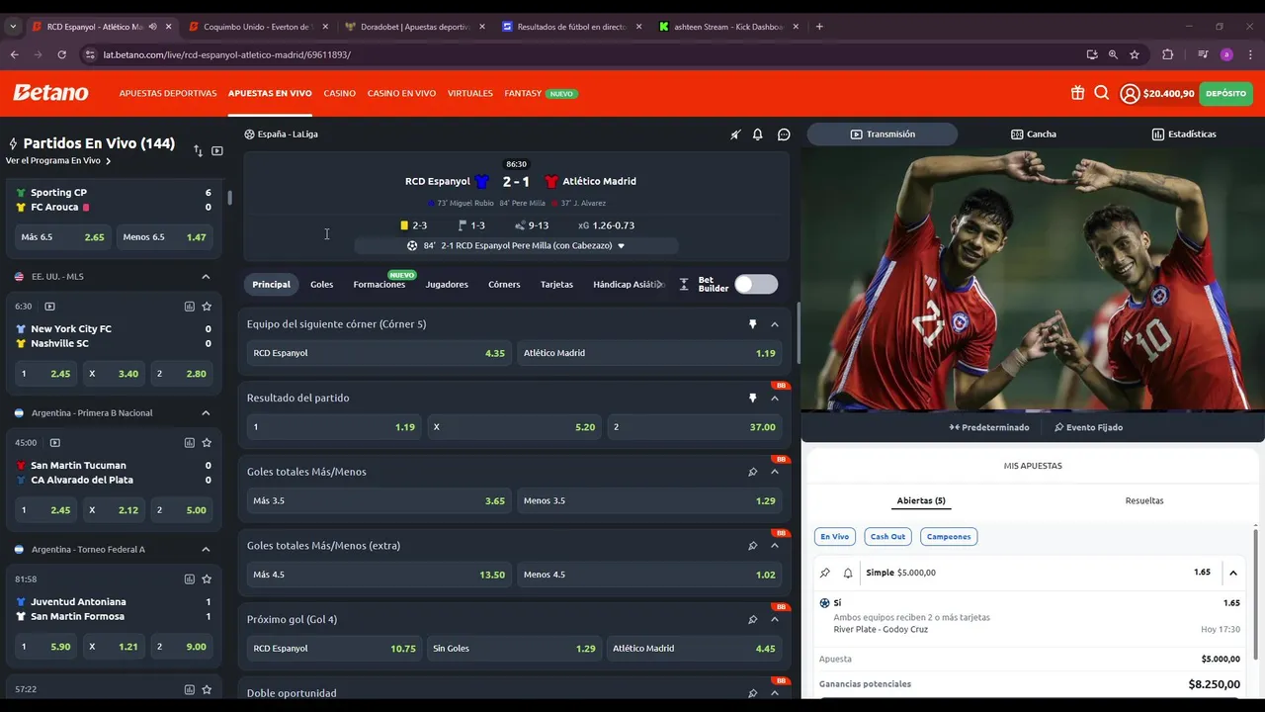Image resolution: width=1265 pixels, height=712 pixels.
Task: Select Sin Goles at 1.29
Action: [x=514, y=649]
